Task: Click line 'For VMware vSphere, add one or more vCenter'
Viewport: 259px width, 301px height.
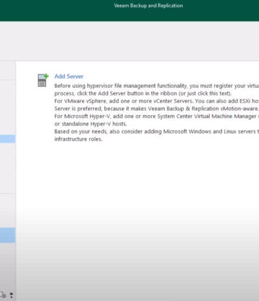Action: coord(156,101)
